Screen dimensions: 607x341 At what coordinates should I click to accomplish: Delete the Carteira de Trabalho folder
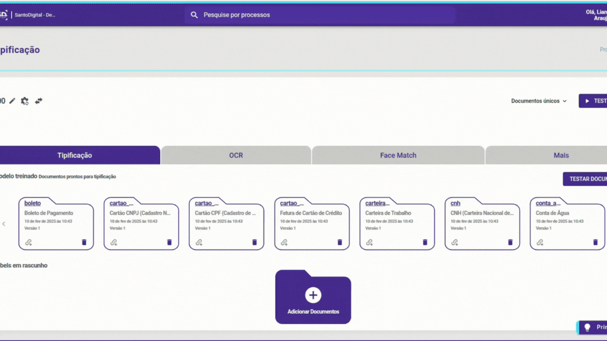coord(425,243)
